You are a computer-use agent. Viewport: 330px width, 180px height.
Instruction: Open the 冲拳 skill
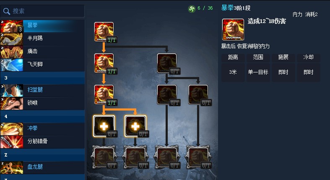pos(42,129)
